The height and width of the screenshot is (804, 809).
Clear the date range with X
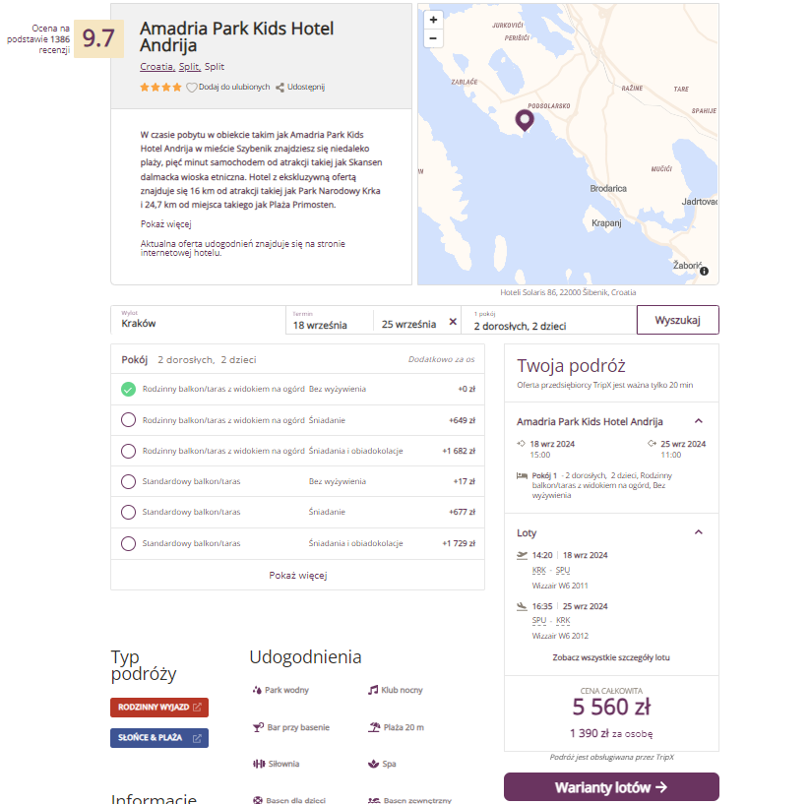pyautogui.click(x=453, y=322)
